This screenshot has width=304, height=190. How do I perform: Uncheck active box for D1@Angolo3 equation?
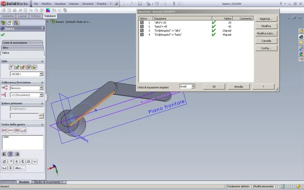pos(142,35)
